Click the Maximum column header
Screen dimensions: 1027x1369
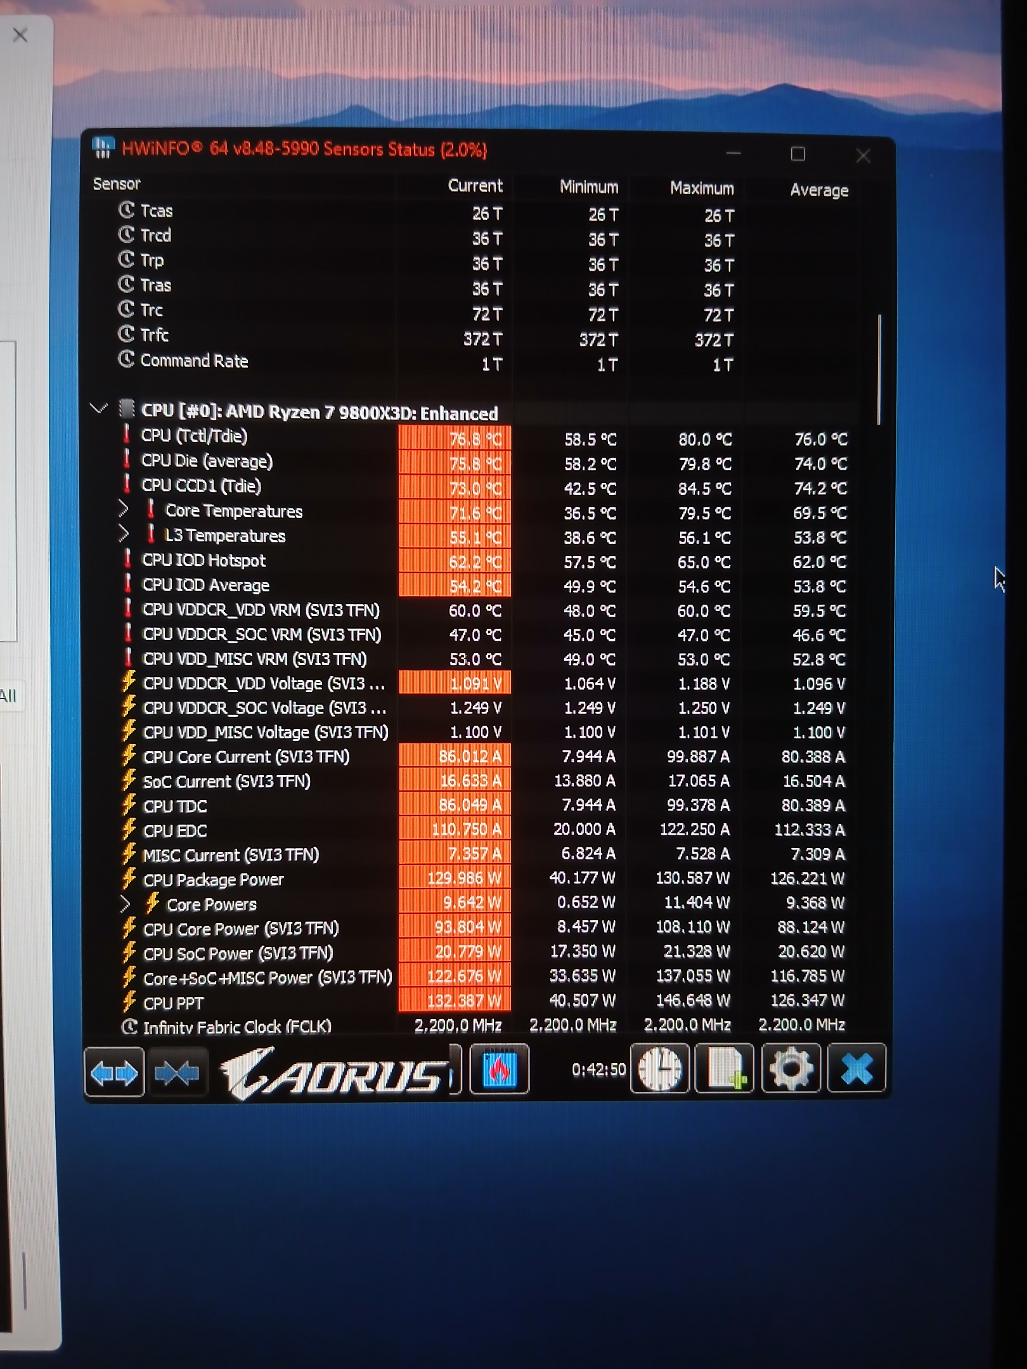pyautogui.click(x=702, y=188)
